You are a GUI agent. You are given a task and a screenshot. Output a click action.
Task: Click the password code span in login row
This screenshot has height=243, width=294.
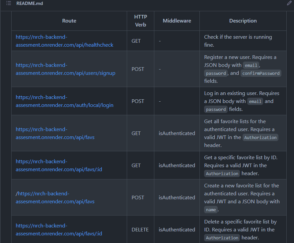tap(216, 109)
